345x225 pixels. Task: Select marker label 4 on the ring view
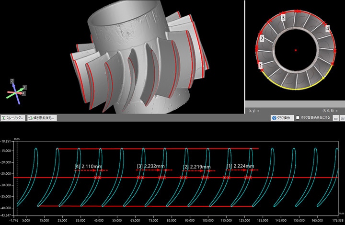pyautogui.click(x=328, y=29)
